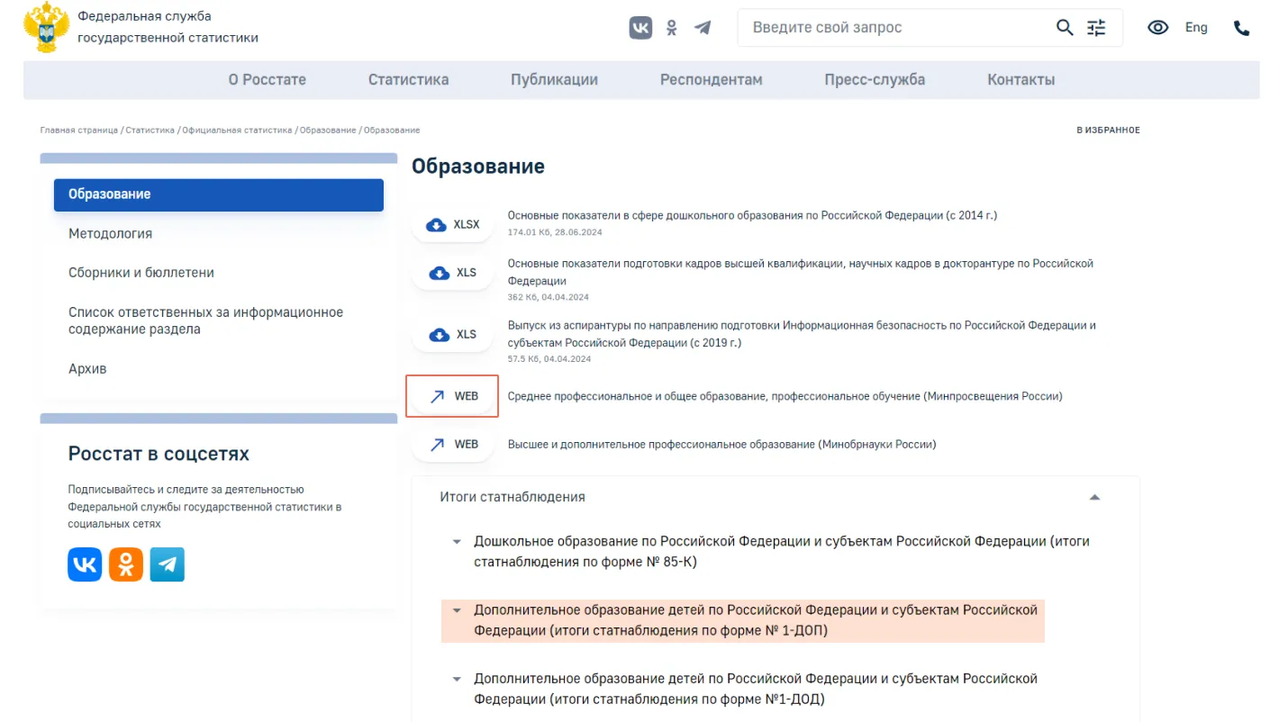Expand Дошкольное образование форма № 85-К item
This screenshot has height=722, width=1279.
point(457,542)
